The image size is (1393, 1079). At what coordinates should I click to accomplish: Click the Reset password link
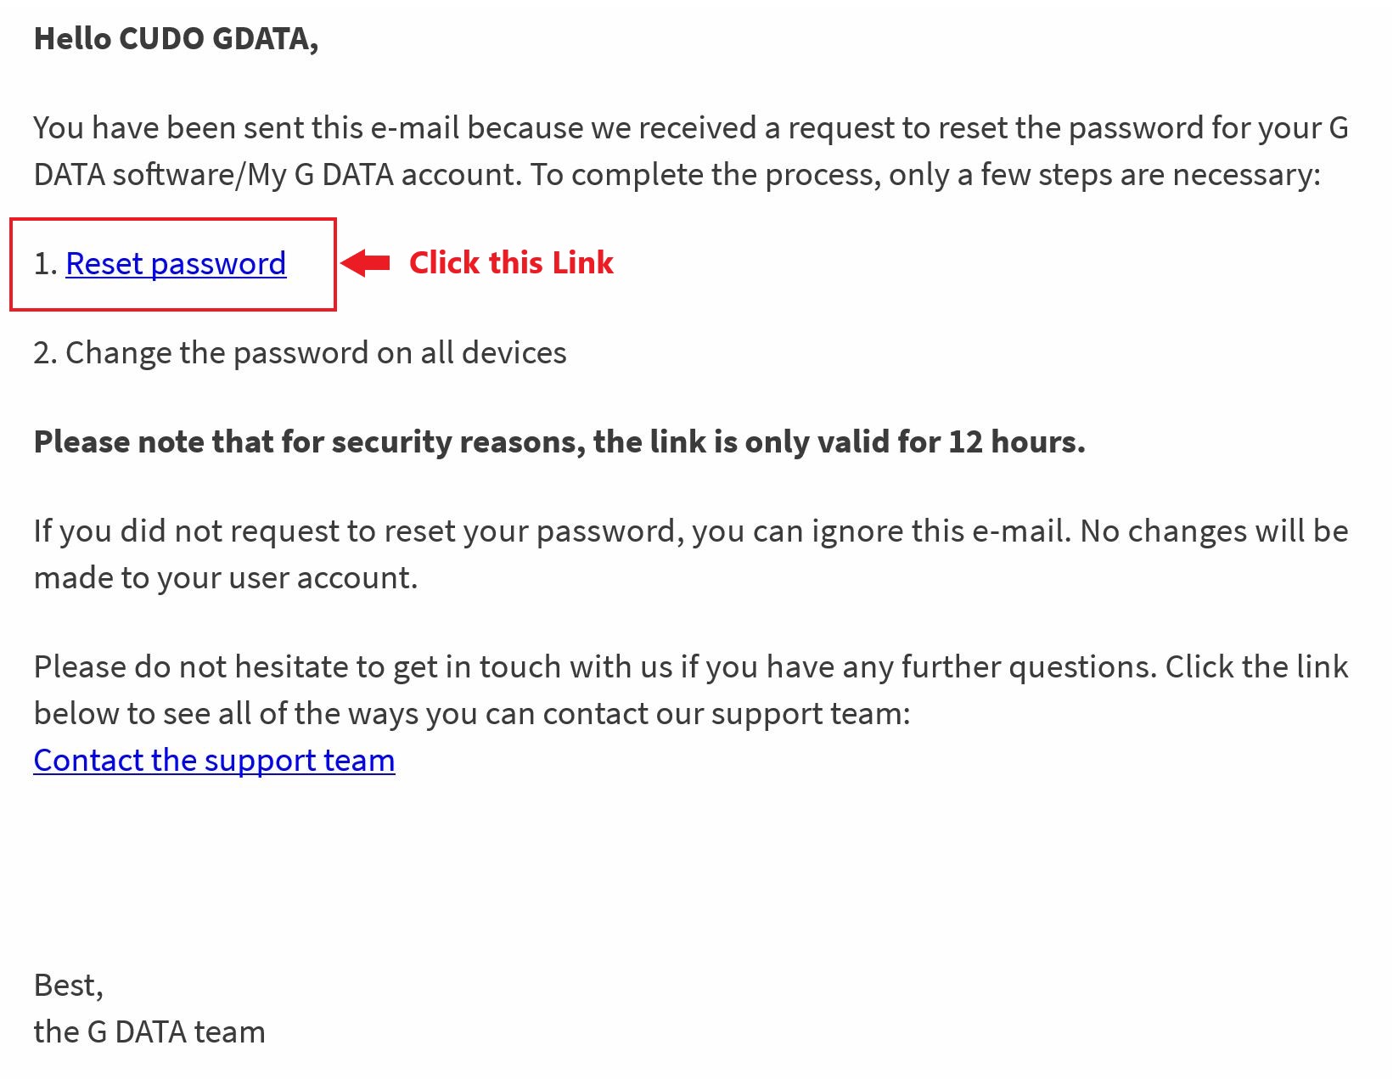(x=176, y=264)
